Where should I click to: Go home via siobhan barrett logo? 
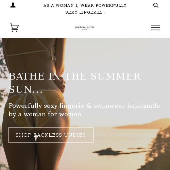pyautogui.click(x=84, y=28)
